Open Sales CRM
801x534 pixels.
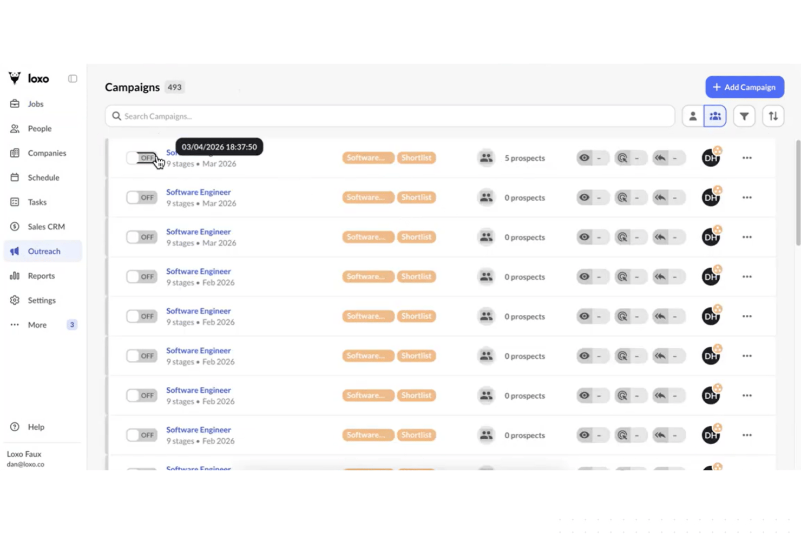tap(46, 227)
